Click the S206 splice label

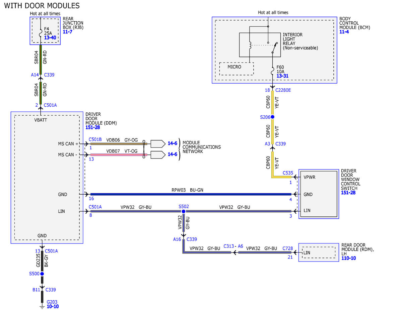point(265,117)
